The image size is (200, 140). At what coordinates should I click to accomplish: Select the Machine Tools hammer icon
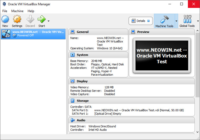click(164, 19)
